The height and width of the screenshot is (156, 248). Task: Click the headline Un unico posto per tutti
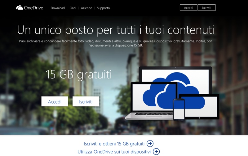(x=116, y=30)
